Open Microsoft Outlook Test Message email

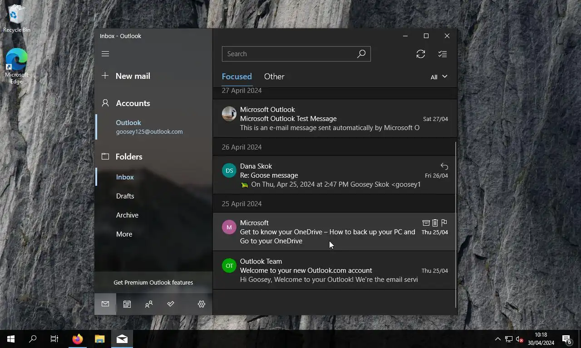pos(335,118)
